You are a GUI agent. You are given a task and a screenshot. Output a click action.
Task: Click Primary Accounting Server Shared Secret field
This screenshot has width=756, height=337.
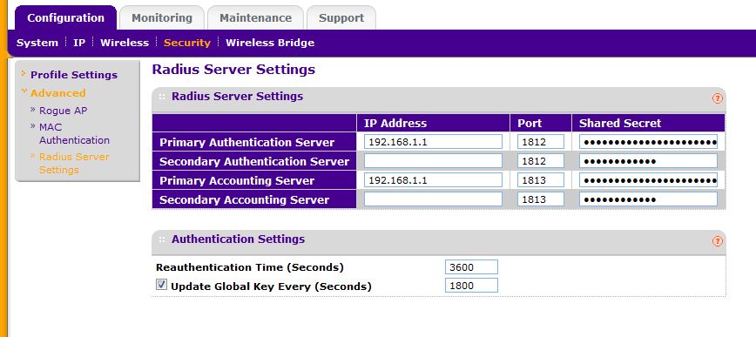pyautogui.click(x=648, y=180)
